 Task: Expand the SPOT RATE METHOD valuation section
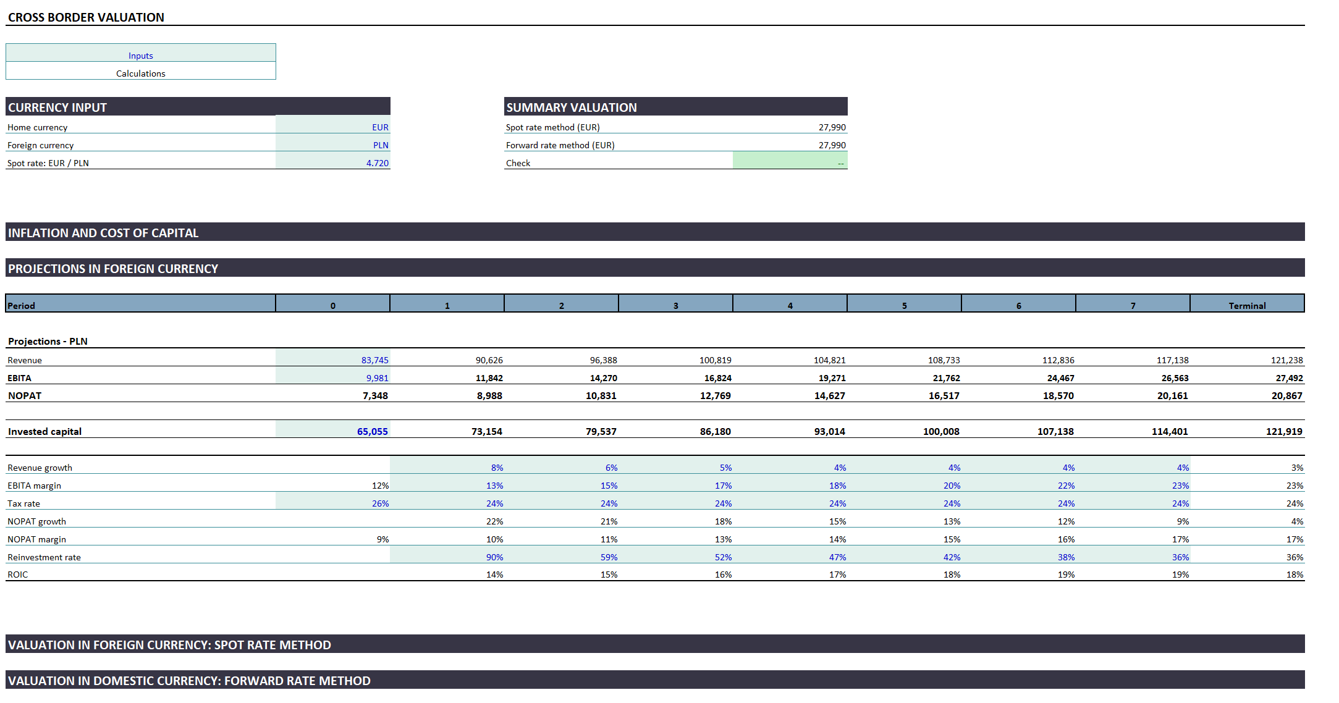[169, 645]
